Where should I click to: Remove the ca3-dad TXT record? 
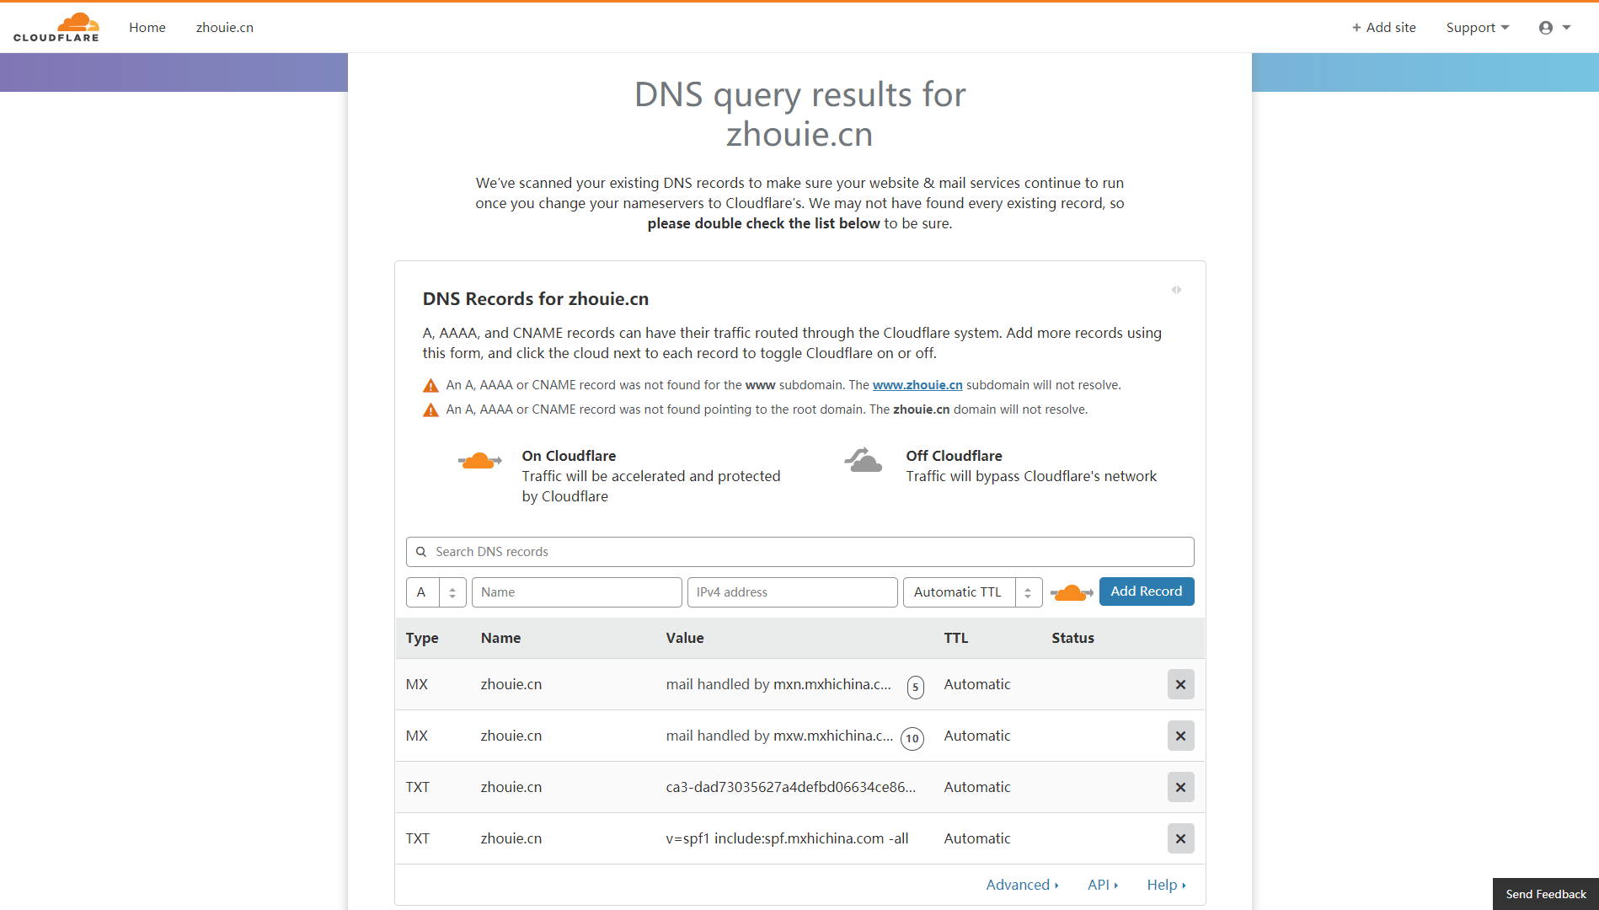(x=1180, y=787)
